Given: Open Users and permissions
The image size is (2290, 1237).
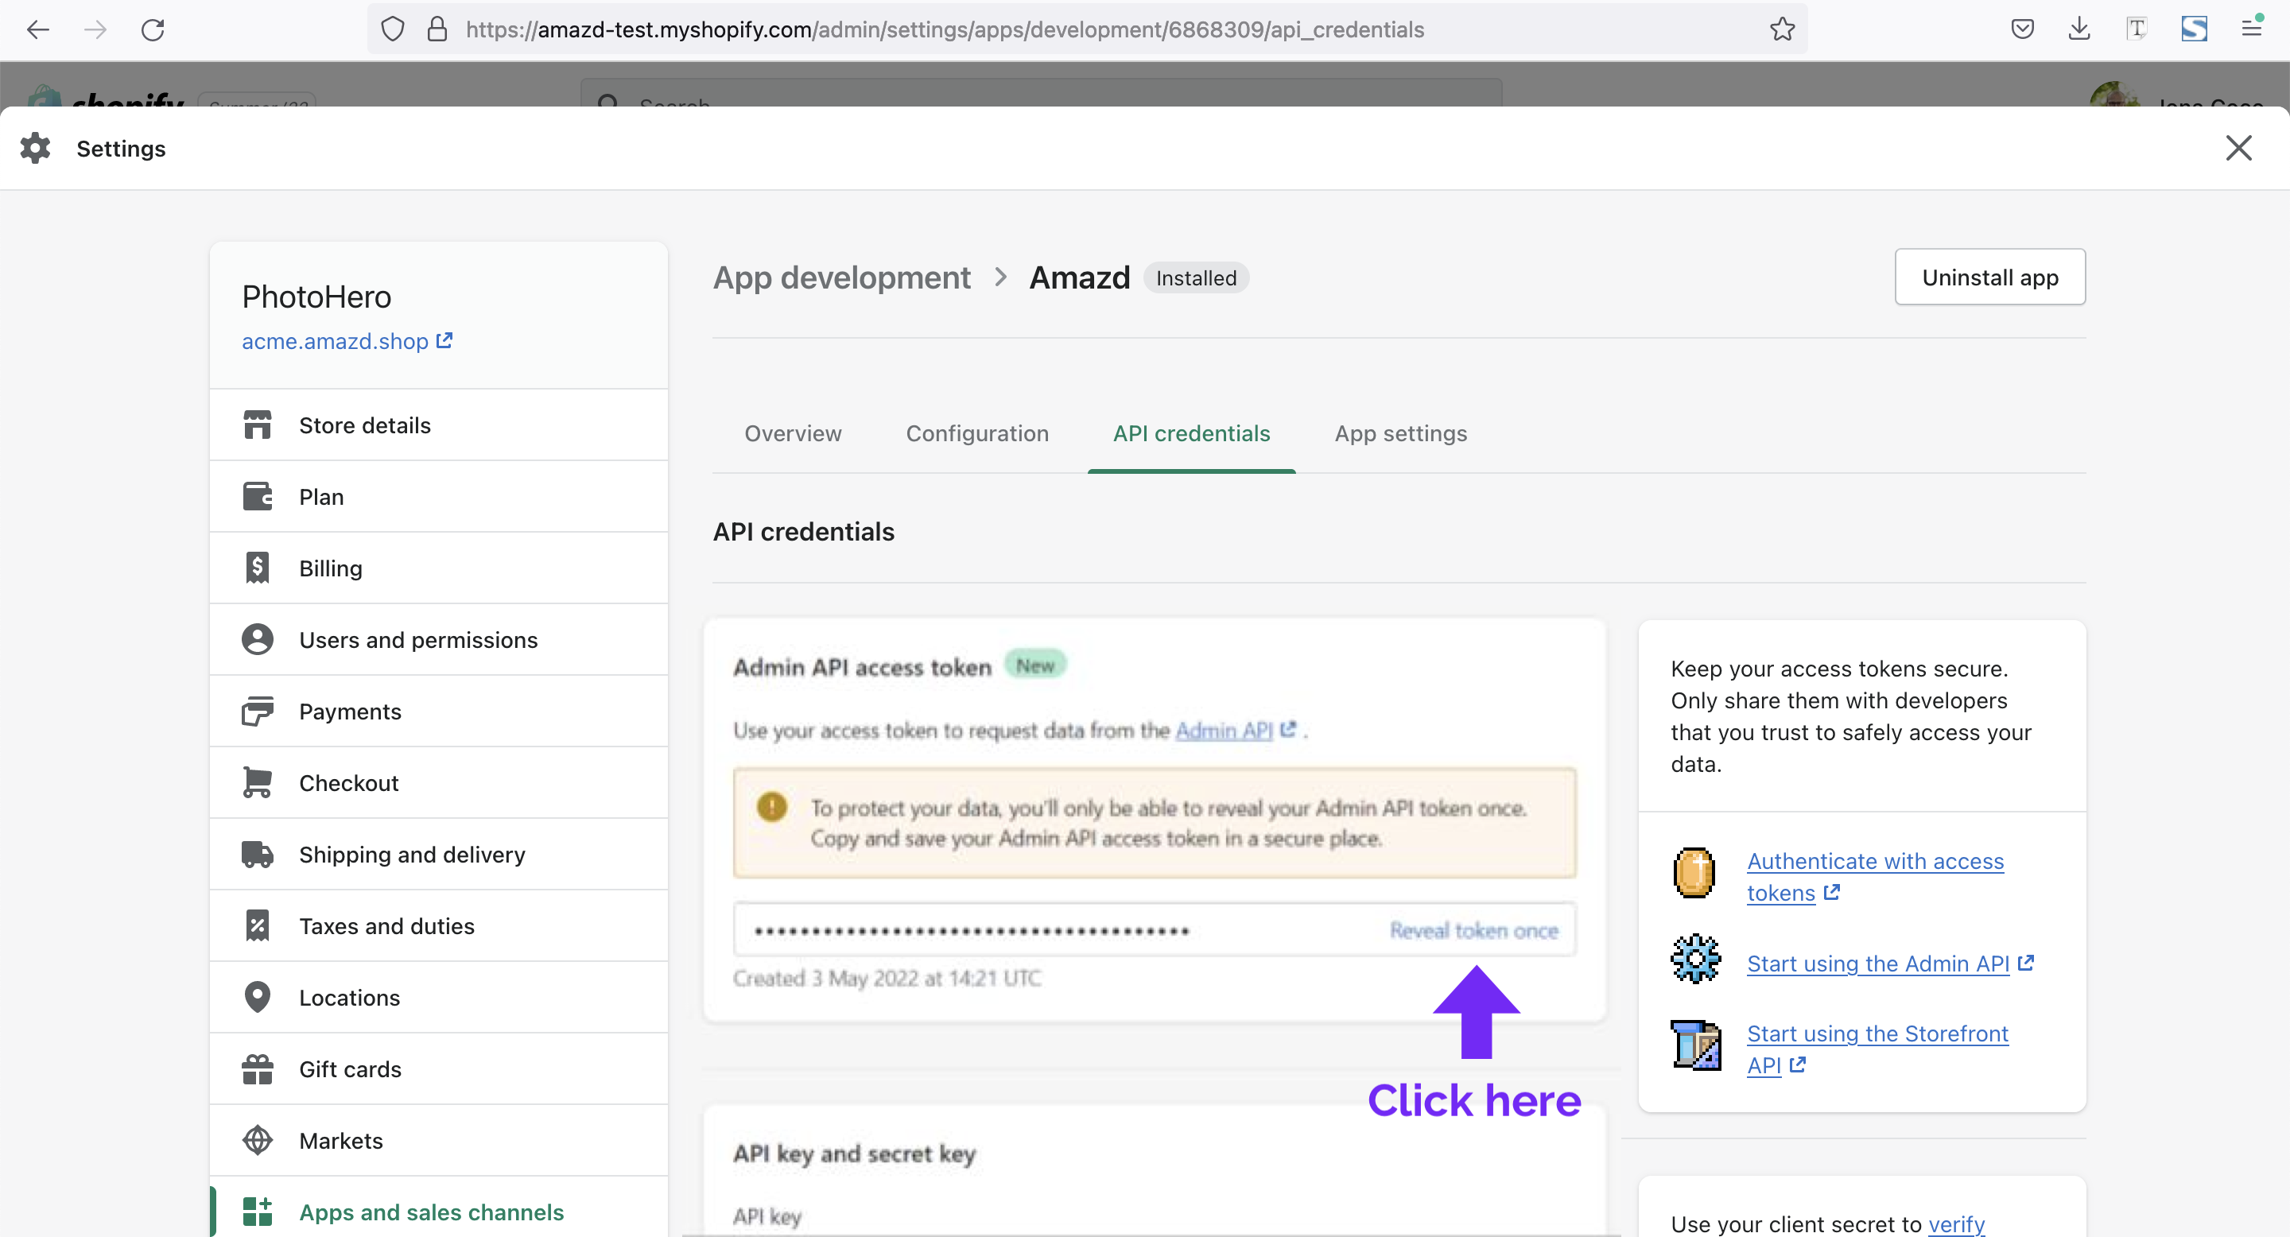Looking at the screenshot, I should (438, 639).
